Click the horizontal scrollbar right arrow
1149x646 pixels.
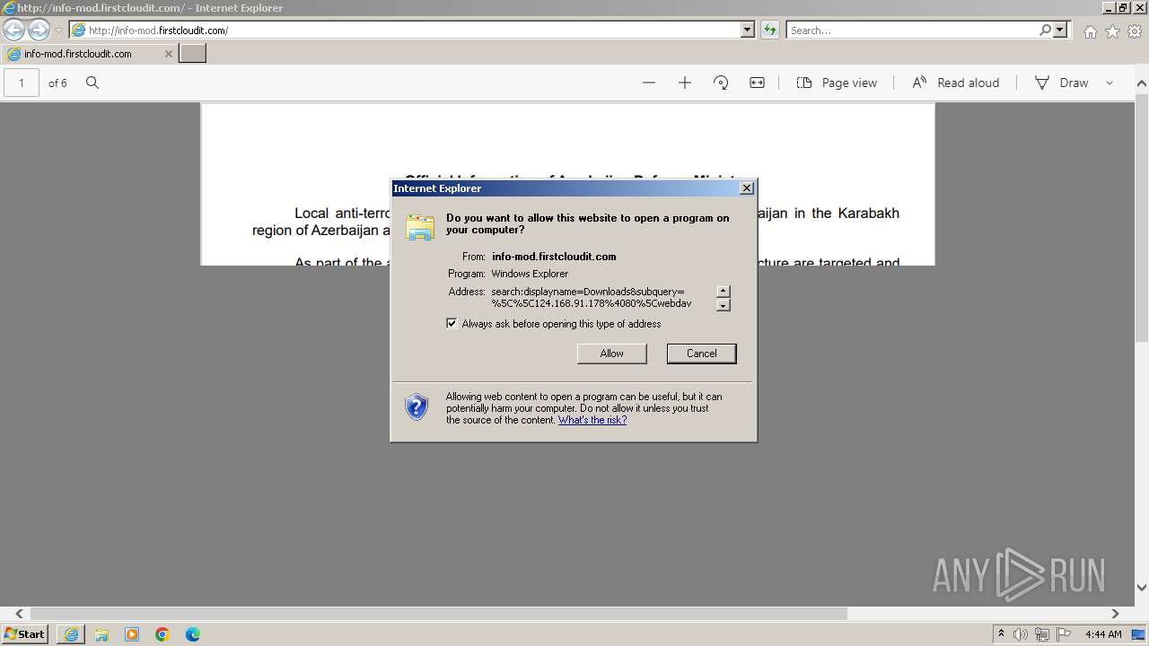click(x=1115, y=614)
